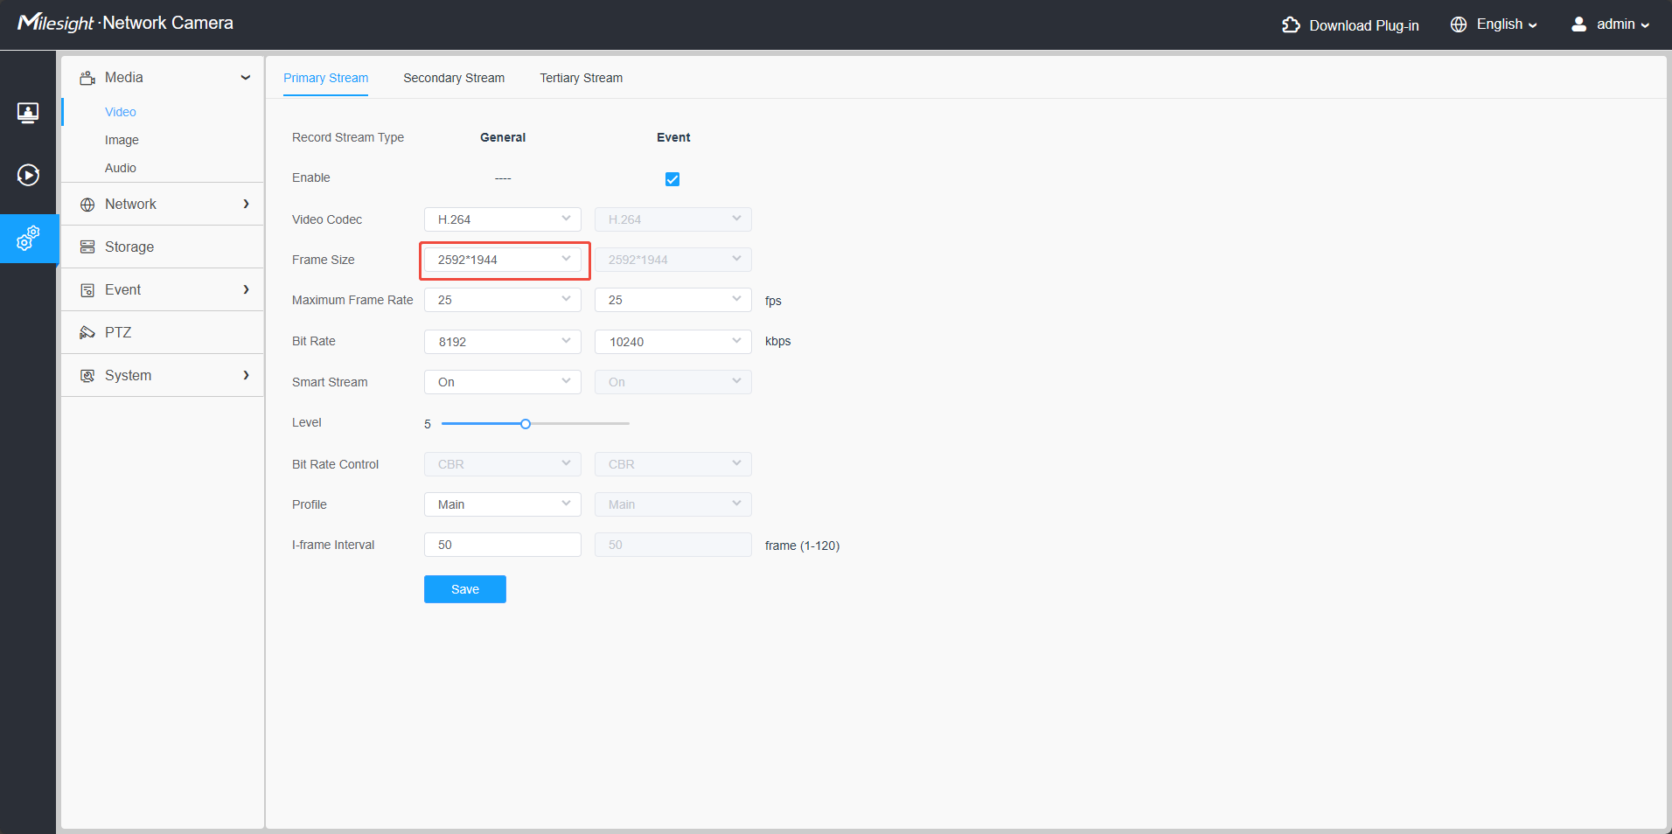
Task: Click the admin user icon
Action: [x=1578, y=24]
